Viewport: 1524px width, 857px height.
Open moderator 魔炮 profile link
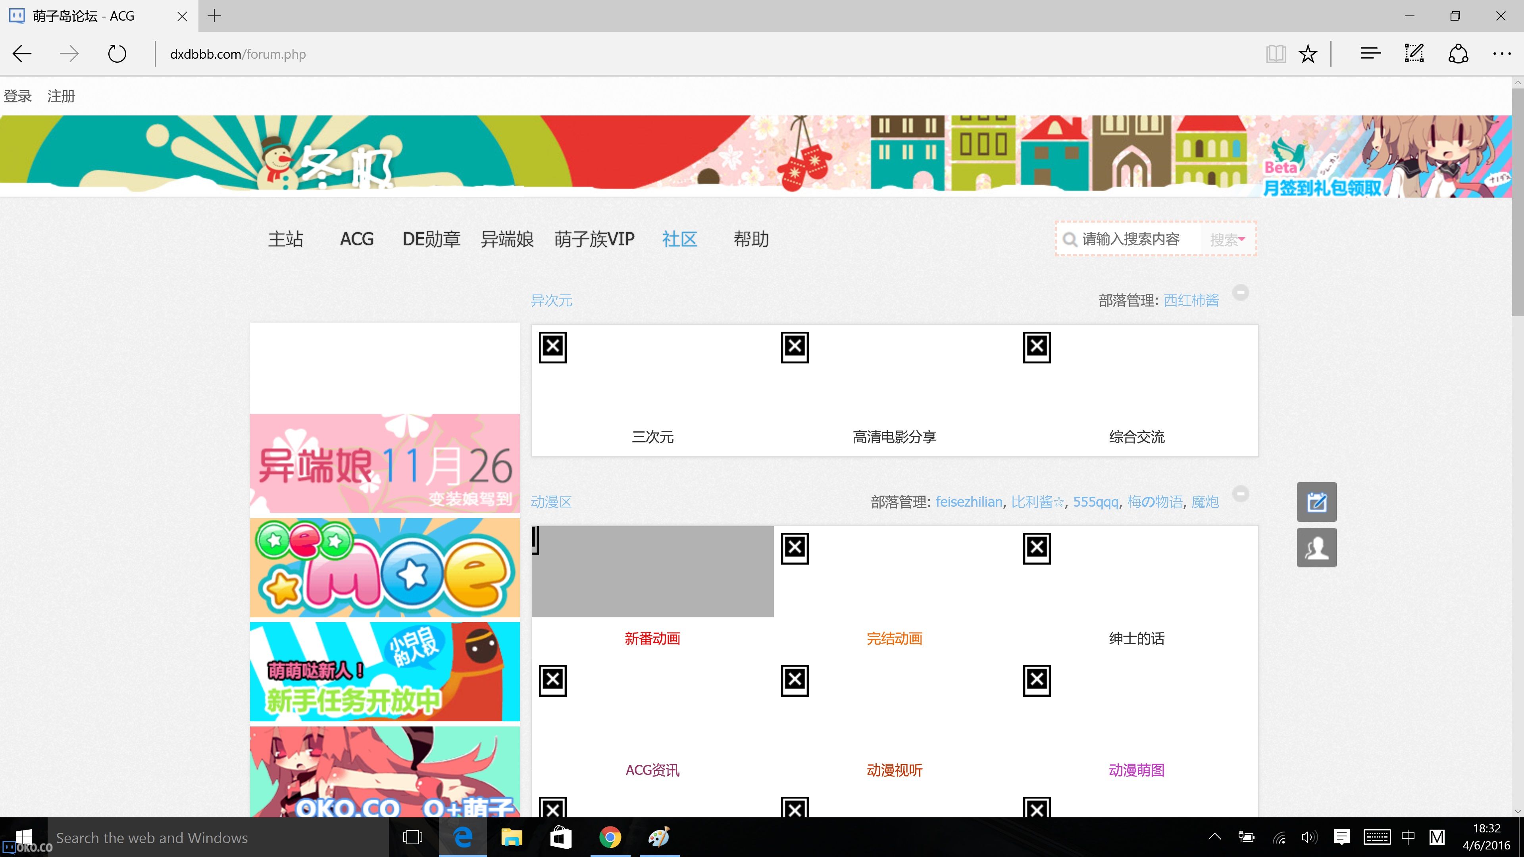click(x=1205, y=502)
